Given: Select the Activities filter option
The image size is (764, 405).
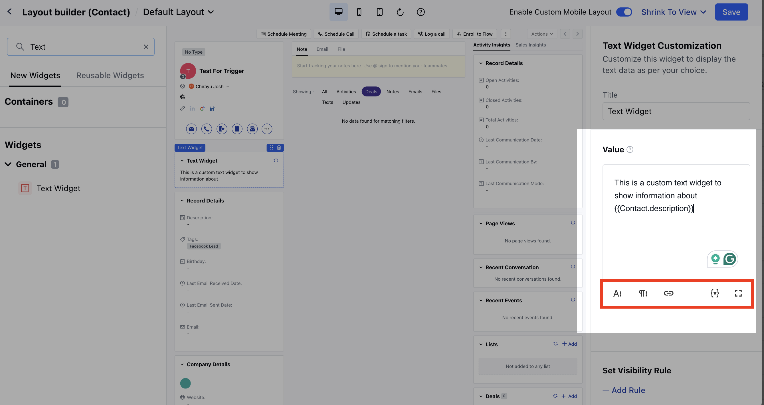Looking at the screenshot, I should pyautogui.click(x=346, y=92).
